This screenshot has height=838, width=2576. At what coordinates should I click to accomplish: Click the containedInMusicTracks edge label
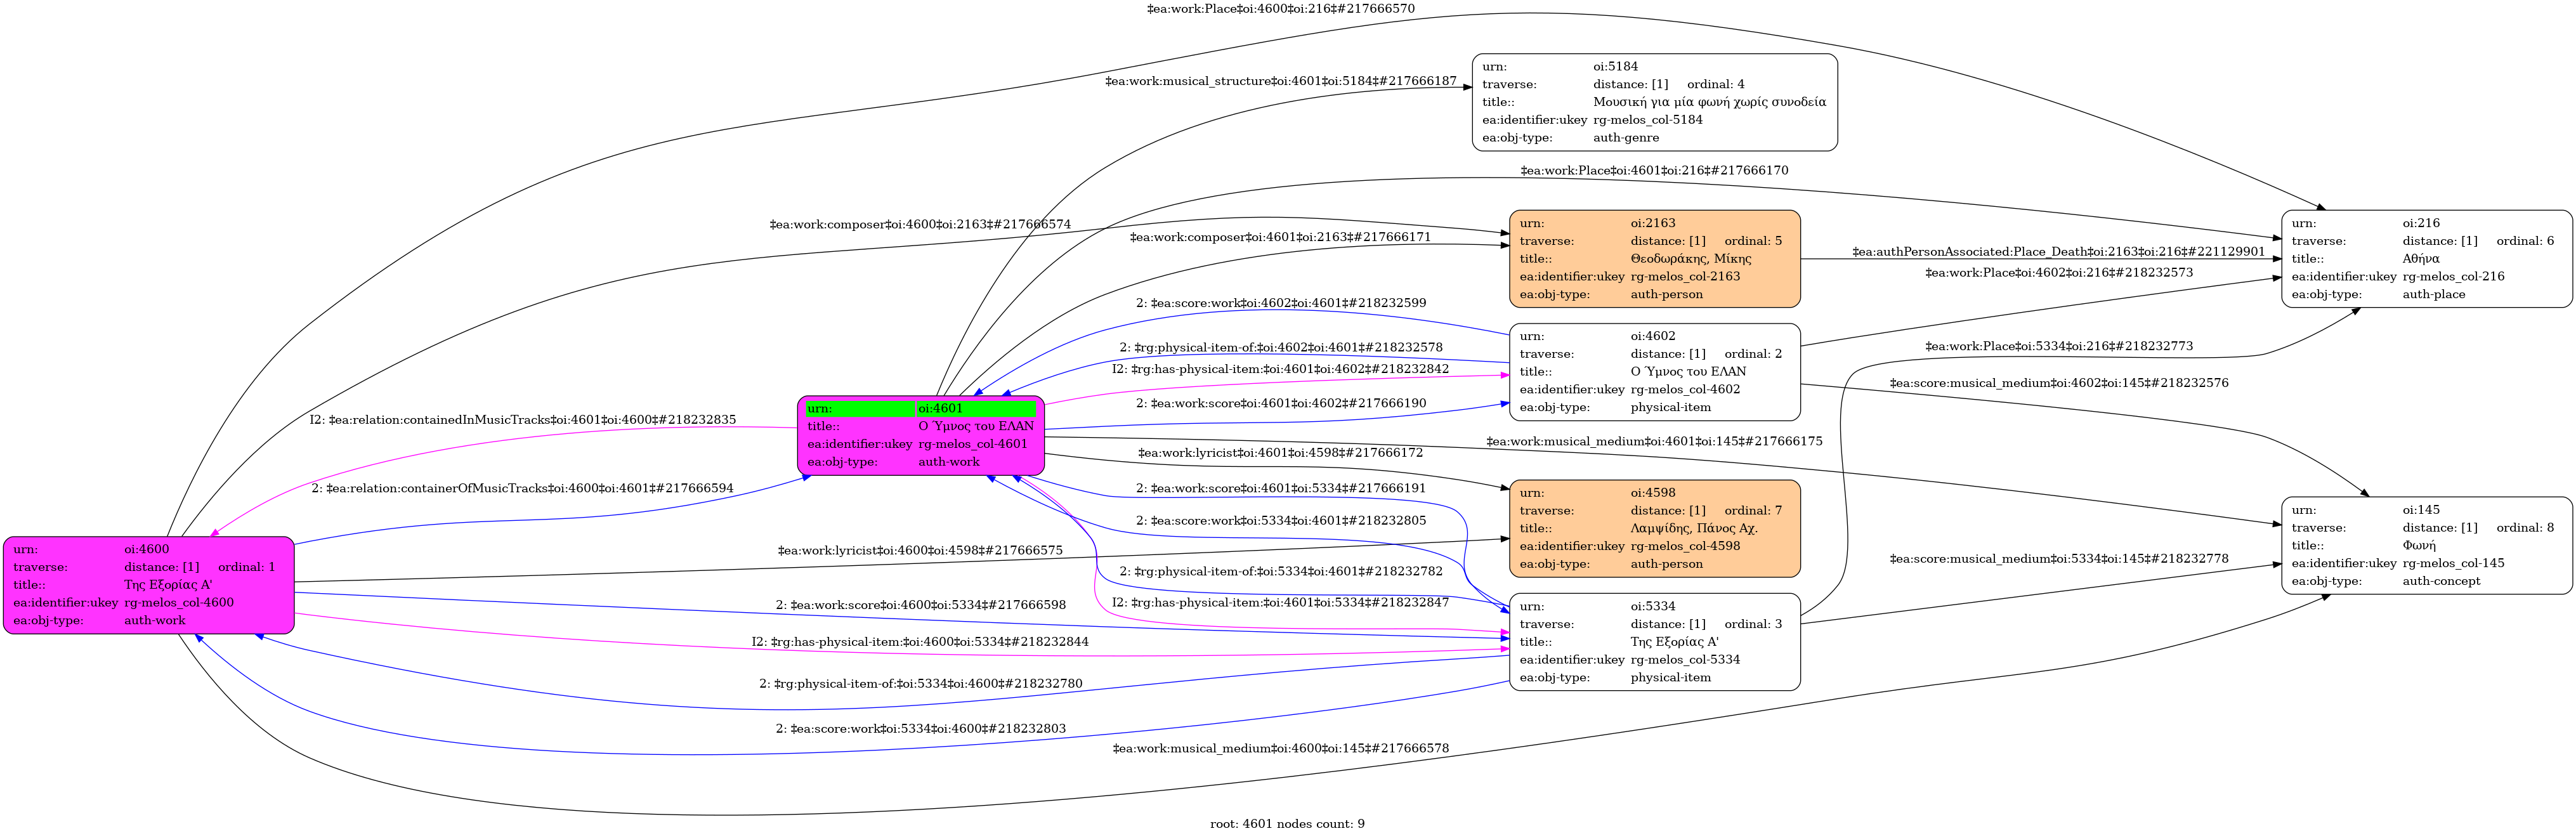click(x=522, y=420)
